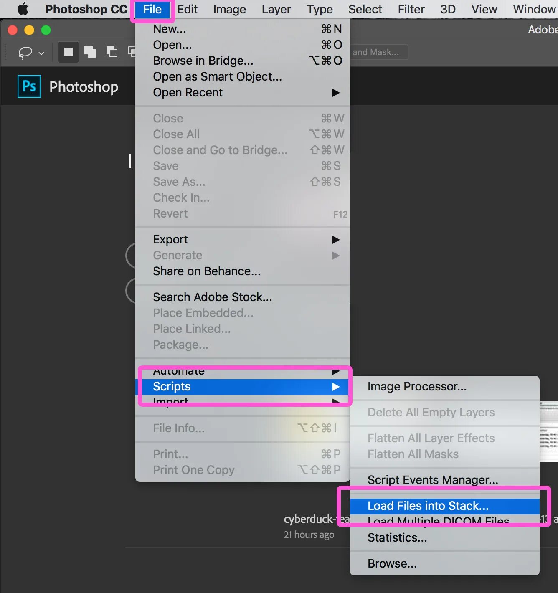Open the Layer menu

(276, 9)
